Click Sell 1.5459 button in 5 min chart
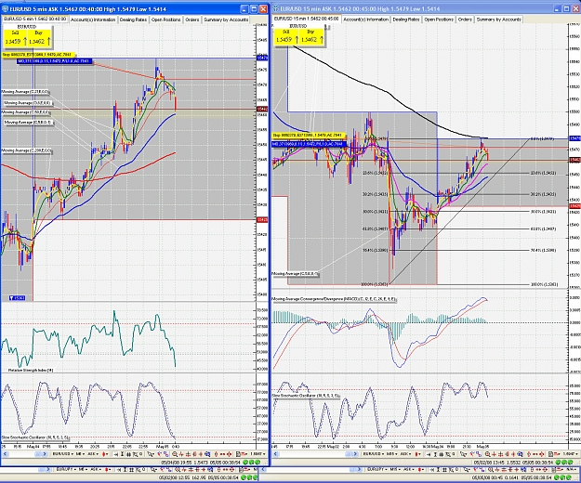 click(15, 38)
